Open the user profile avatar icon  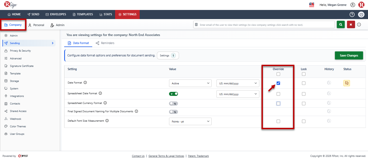pos(353,5)
